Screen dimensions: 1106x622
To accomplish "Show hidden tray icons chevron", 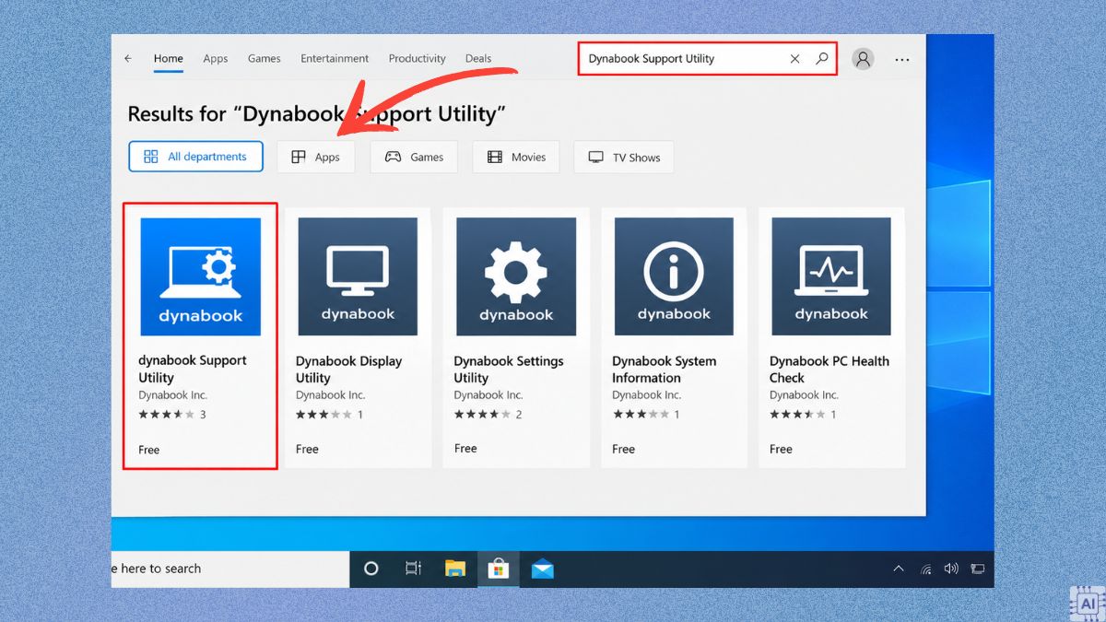I will [x=899, y=569].
